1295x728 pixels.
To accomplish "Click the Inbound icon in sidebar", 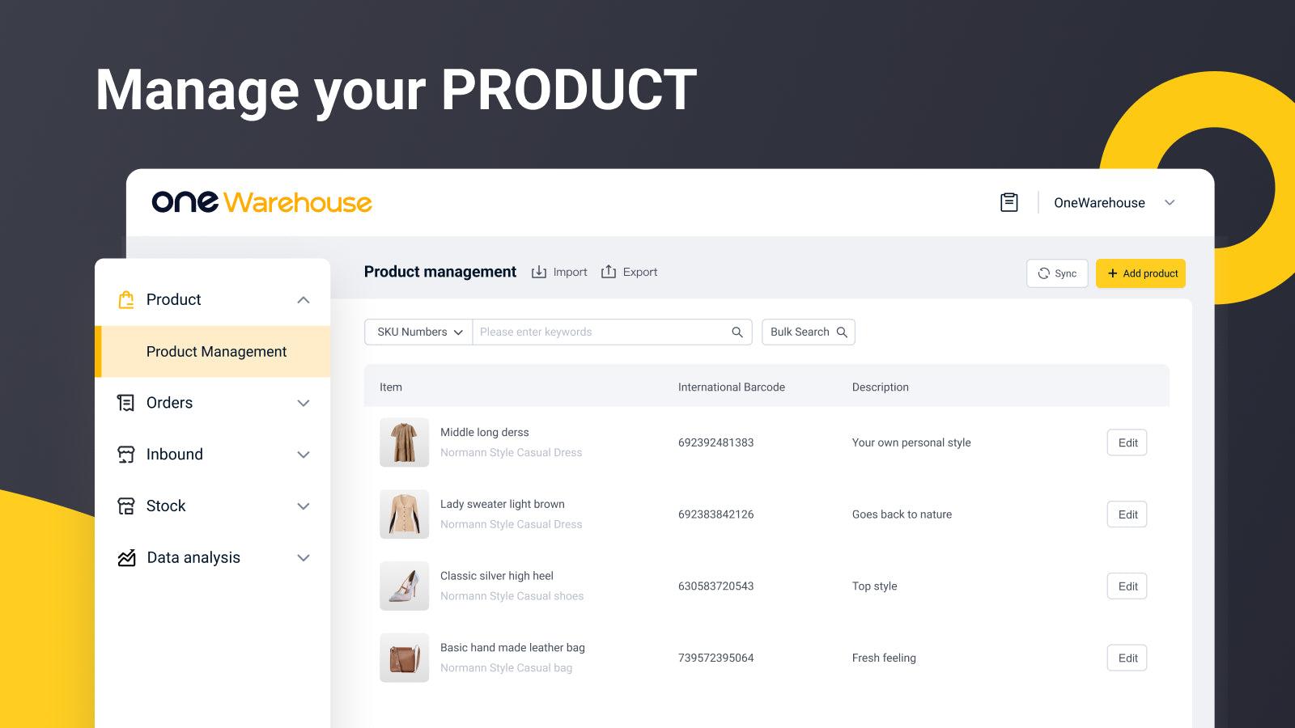I will 126,454.
